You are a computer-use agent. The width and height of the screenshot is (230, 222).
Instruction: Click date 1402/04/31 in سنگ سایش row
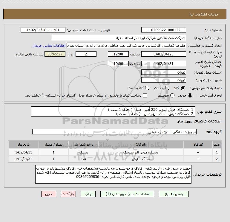click(x=24, y=159)
